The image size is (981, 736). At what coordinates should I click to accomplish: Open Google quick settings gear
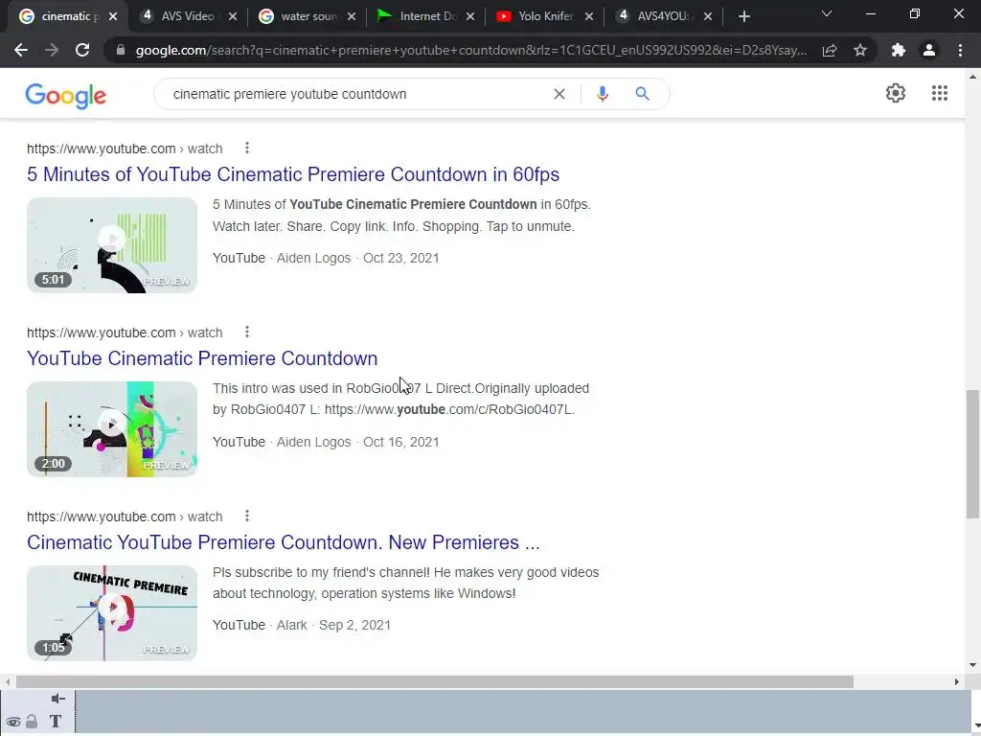pos(896,93)
